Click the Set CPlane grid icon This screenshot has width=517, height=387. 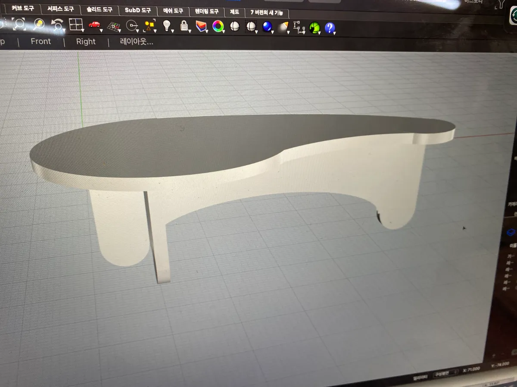113,26
